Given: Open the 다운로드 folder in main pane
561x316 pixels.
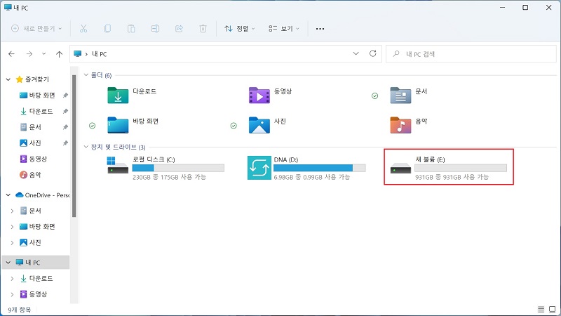Looking at the screenshot, I should [132, 96].
